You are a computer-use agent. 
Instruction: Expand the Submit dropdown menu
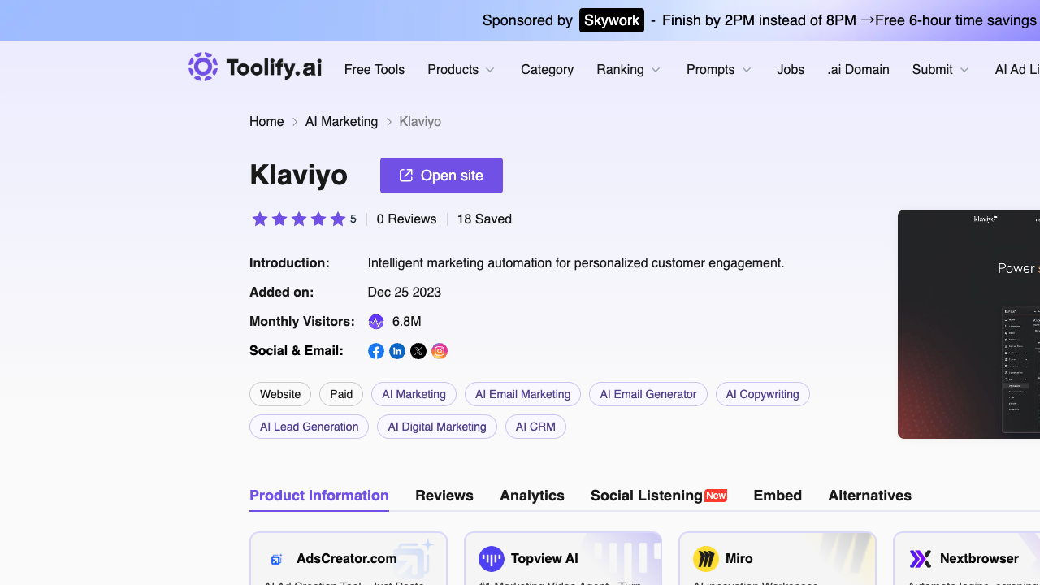(x=941, y=70)
